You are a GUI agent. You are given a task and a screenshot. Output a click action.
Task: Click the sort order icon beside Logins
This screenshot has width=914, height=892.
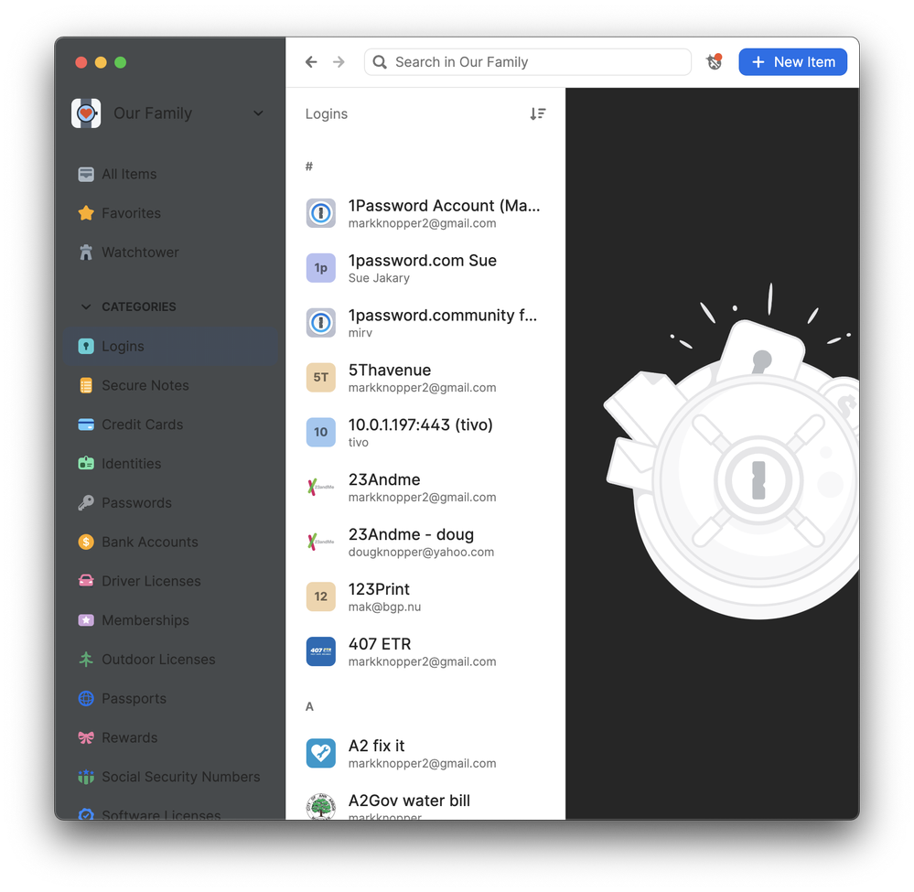[x=538, y=114]
